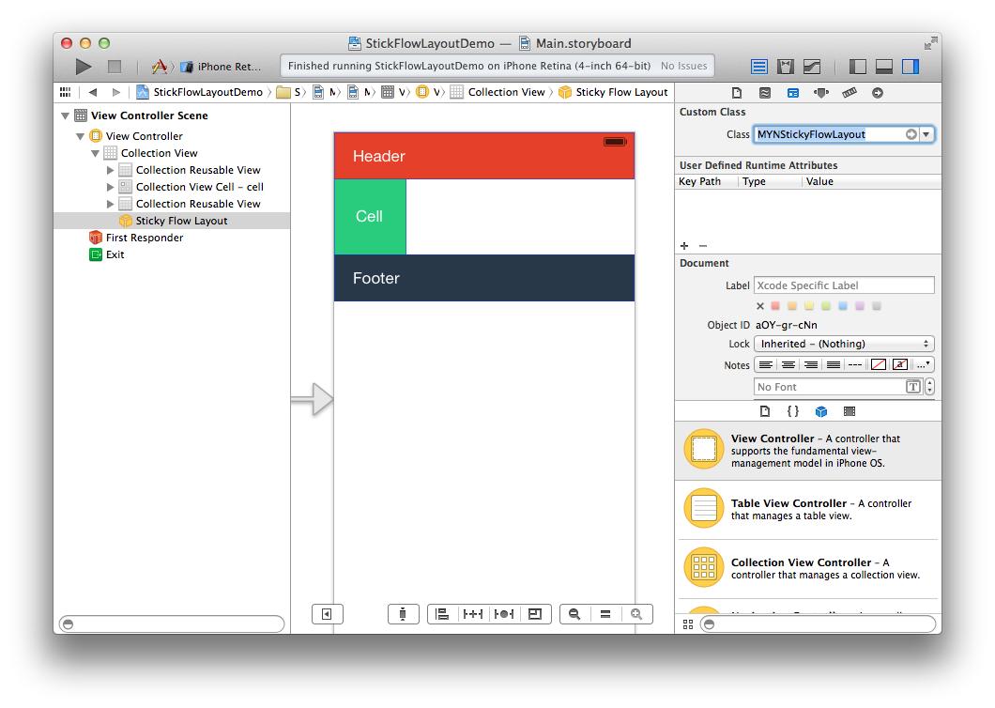
Task: Zoom out the storyboard canvas
Action: 574,614
